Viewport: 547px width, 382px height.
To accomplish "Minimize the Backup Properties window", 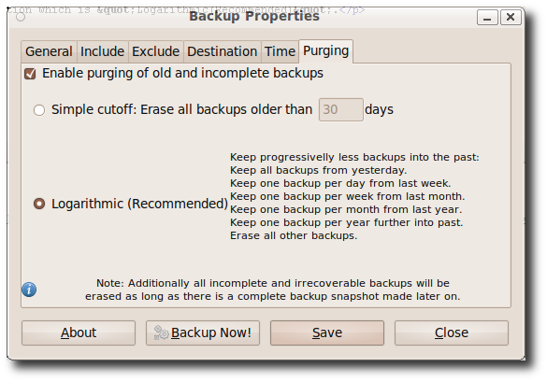I will point(487,17).
